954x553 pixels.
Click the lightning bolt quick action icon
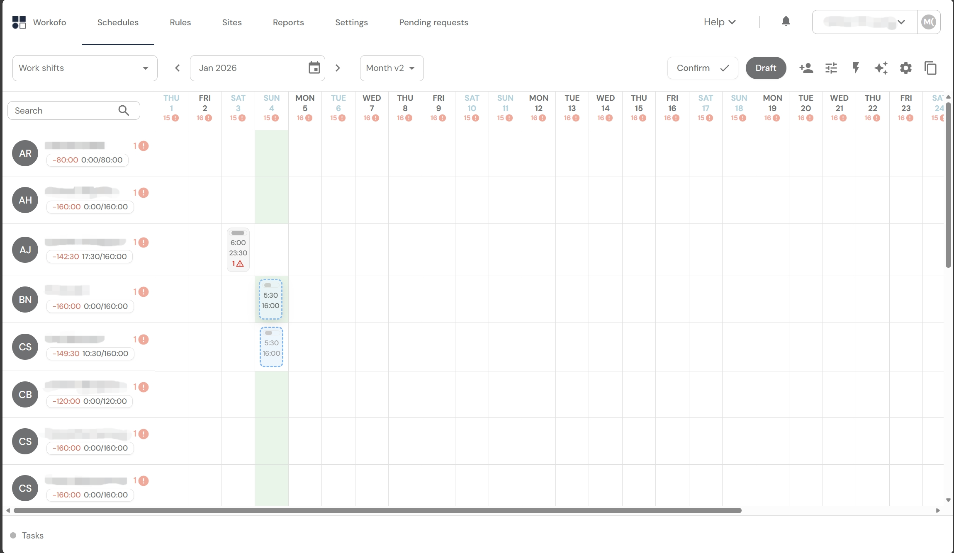click(x=856, y=68)
